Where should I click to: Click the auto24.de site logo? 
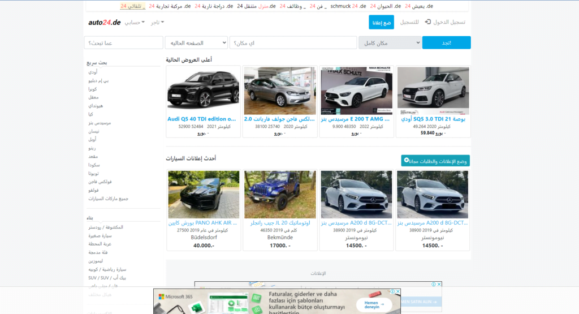click(x=105, y=23)
